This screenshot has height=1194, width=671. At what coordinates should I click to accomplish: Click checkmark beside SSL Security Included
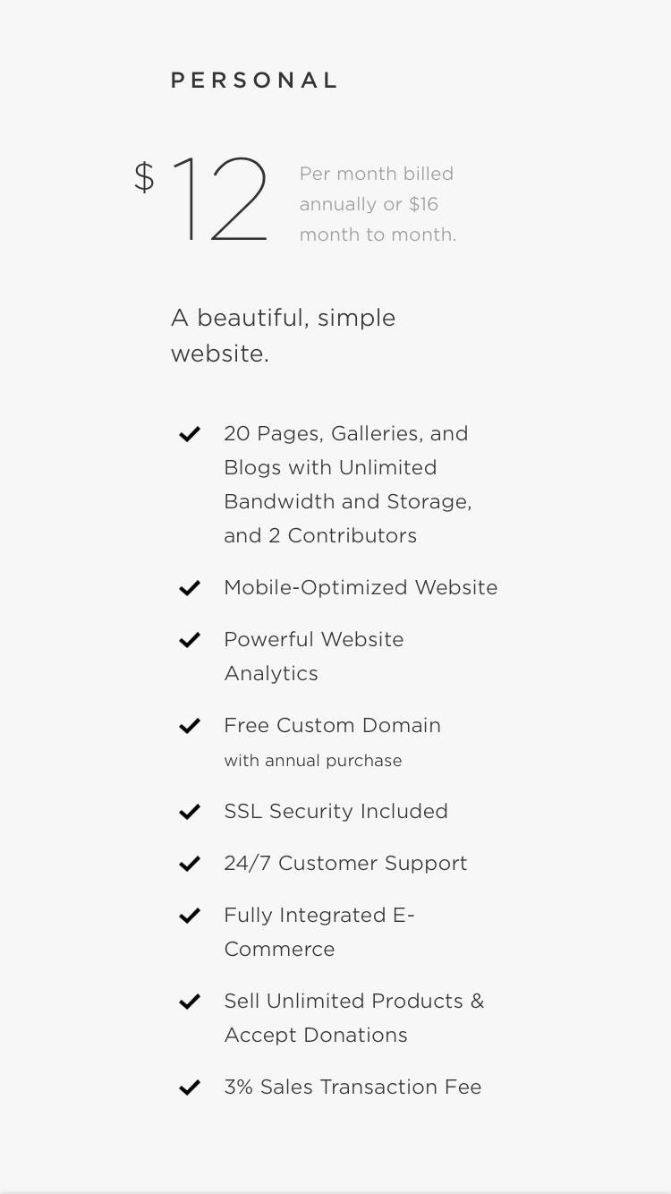(190, 813)
